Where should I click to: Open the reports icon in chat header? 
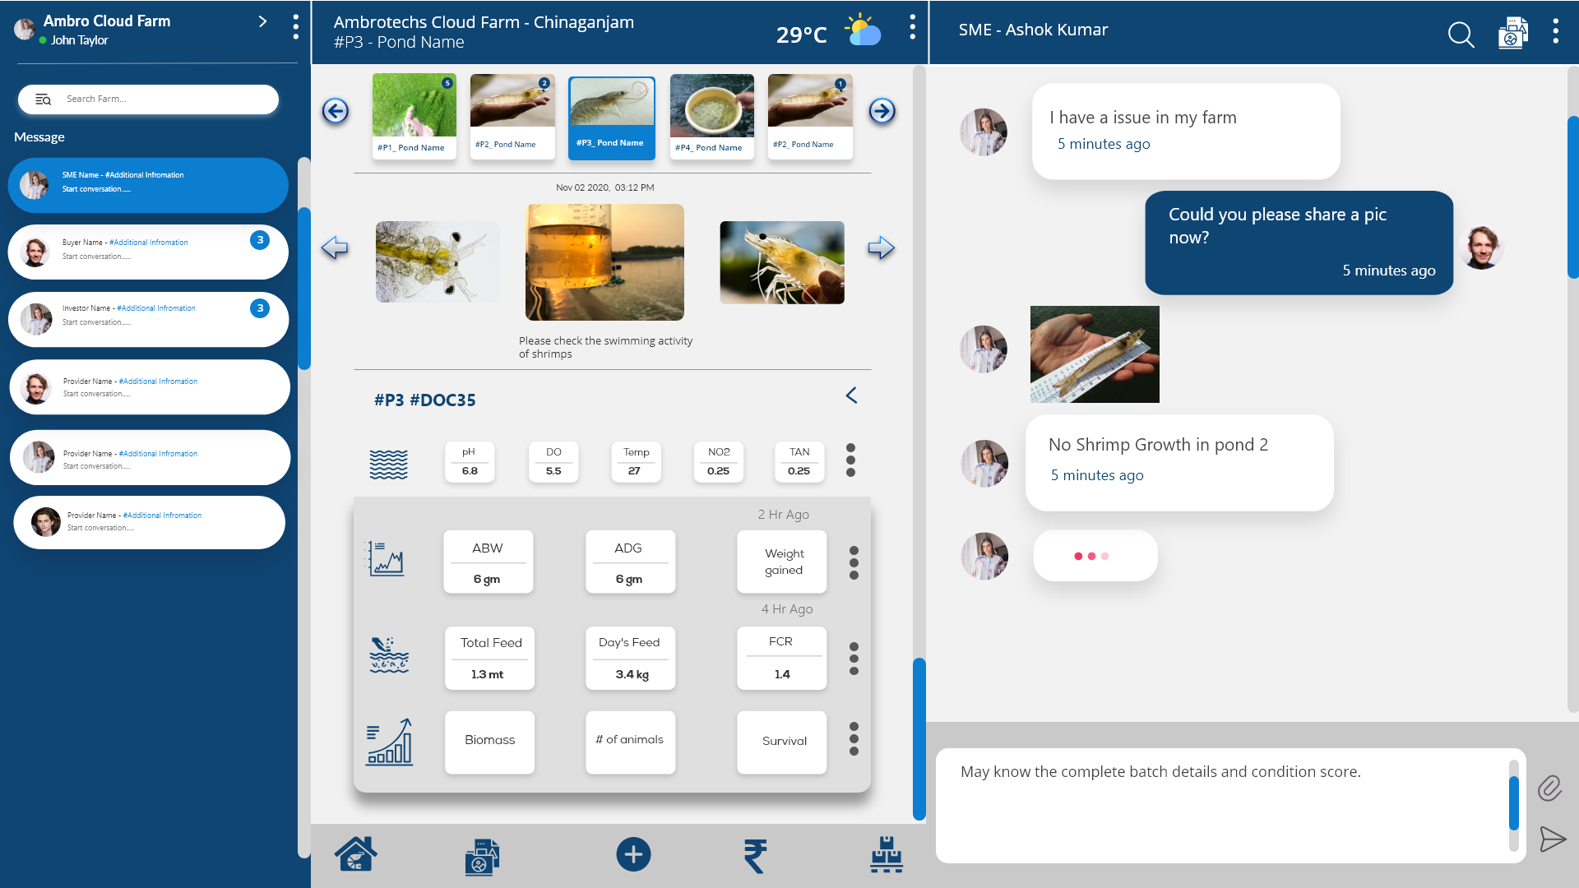(x=1512, y=34)
